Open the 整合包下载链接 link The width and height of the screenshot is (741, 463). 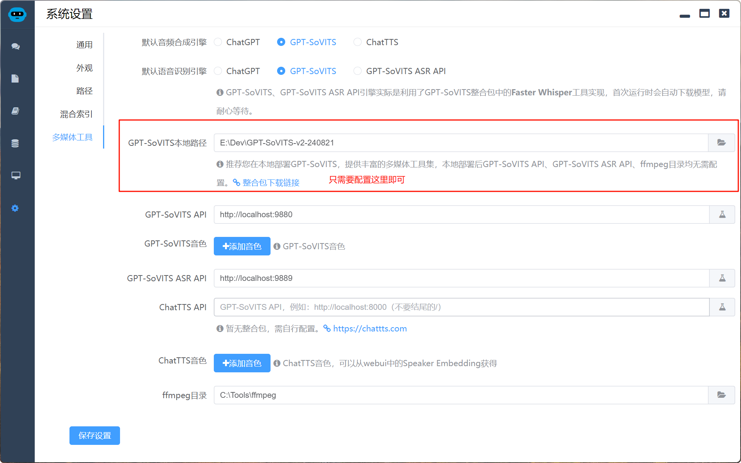point(266,183)
